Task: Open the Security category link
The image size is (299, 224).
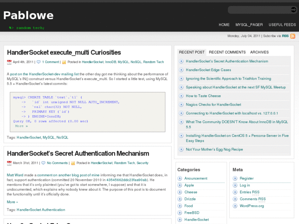Action: click(142, 163)
